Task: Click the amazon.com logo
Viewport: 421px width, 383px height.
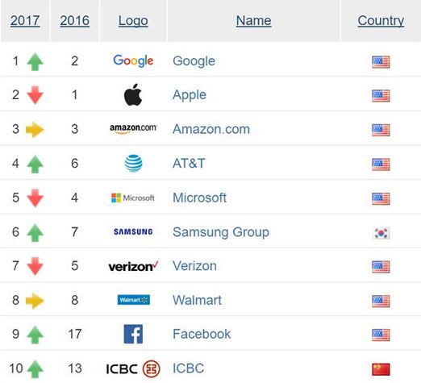Action: (133, 129)
